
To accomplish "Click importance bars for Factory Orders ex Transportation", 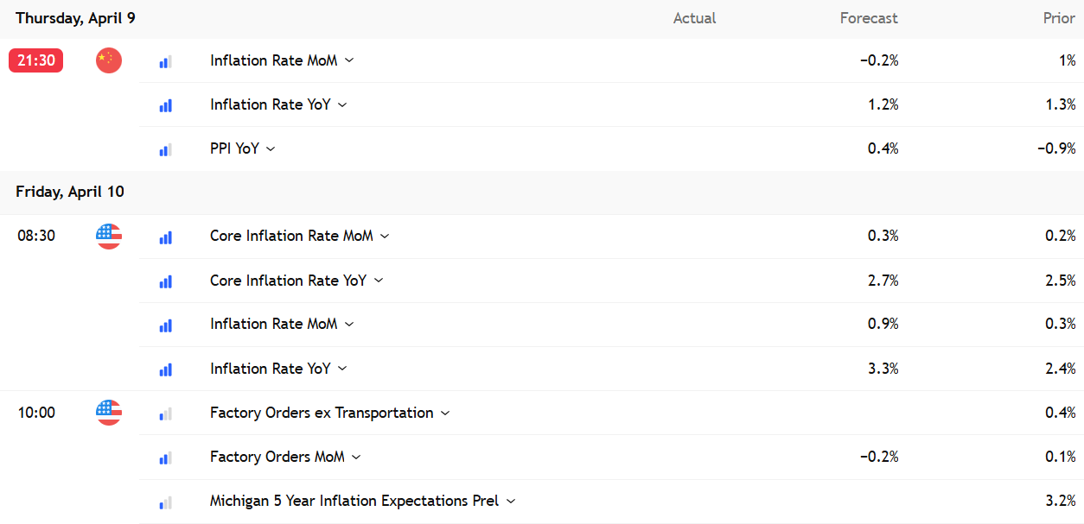I will [165, 414].
